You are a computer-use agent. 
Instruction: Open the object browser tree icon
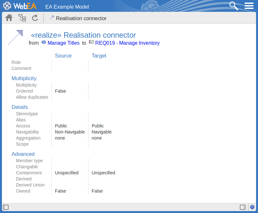22,18
